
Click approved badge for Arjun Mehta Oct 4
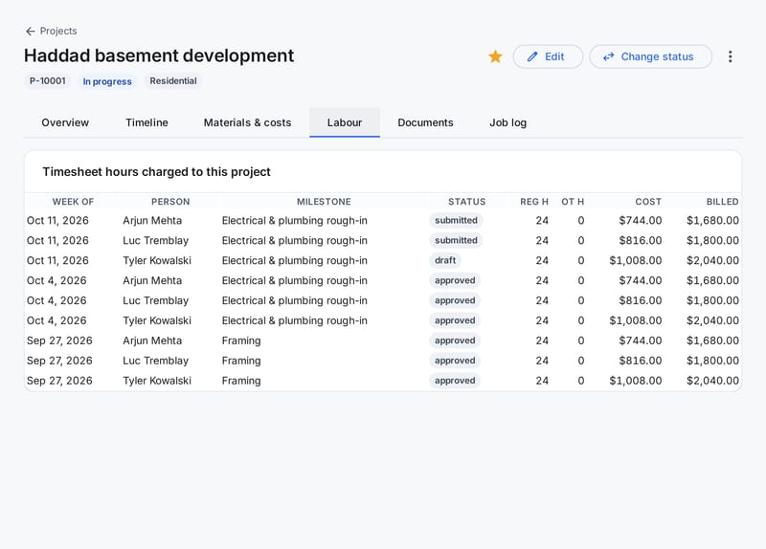[455, 280]
